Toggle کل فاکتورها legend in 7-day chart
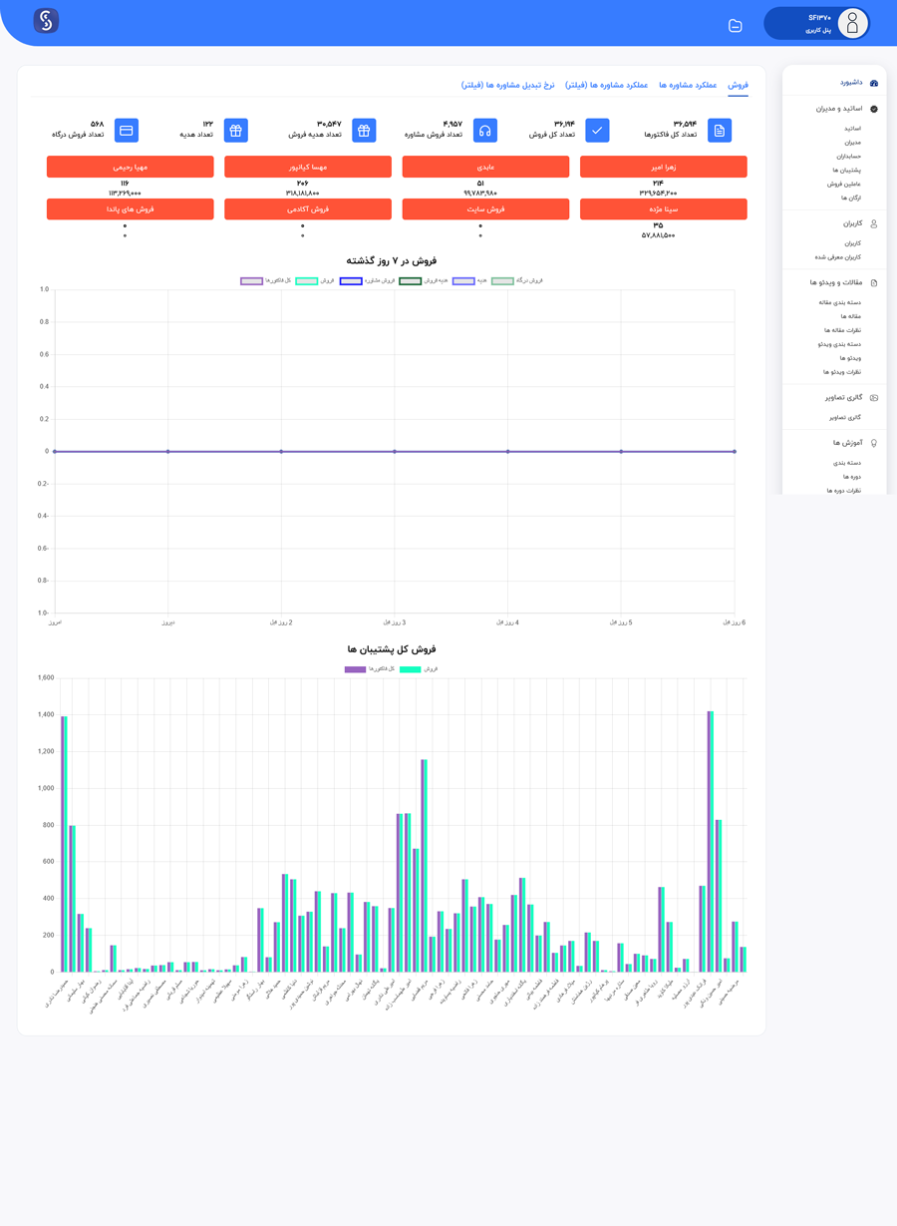The height and width of the screenshot is (1226, 897). pyautogui.click(x=252, y=281)
